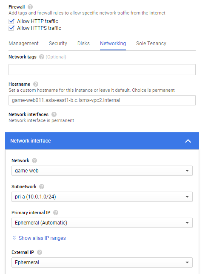
Task: Collapse the Network interface panel chevron
Action: [x=188, y=141]
